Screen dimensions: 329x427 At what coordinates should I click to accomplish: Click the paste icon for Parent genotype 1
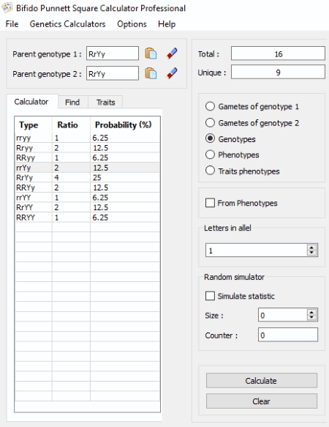pyautogui.click(x=151, y=53)
